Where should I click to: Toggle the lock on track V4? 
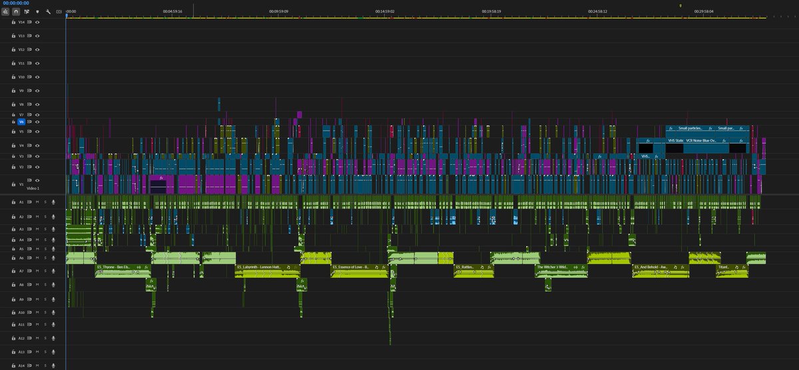13,145
